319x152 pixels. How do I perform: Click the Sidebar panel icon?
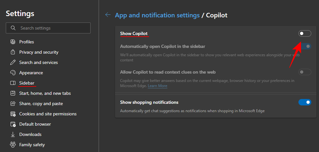(x=13, y=83)
